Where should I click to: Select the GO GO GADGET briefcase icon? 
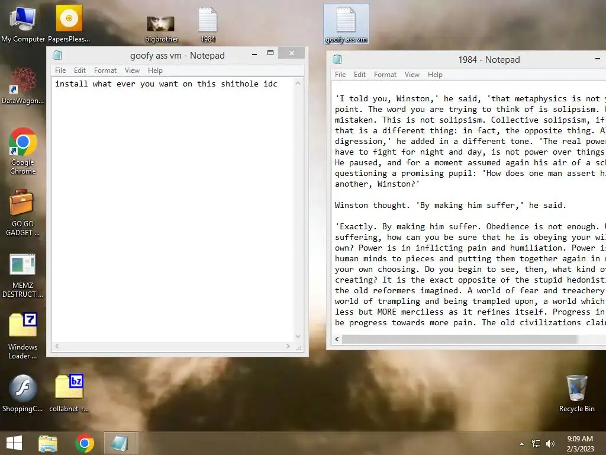[x=23, y=213]
